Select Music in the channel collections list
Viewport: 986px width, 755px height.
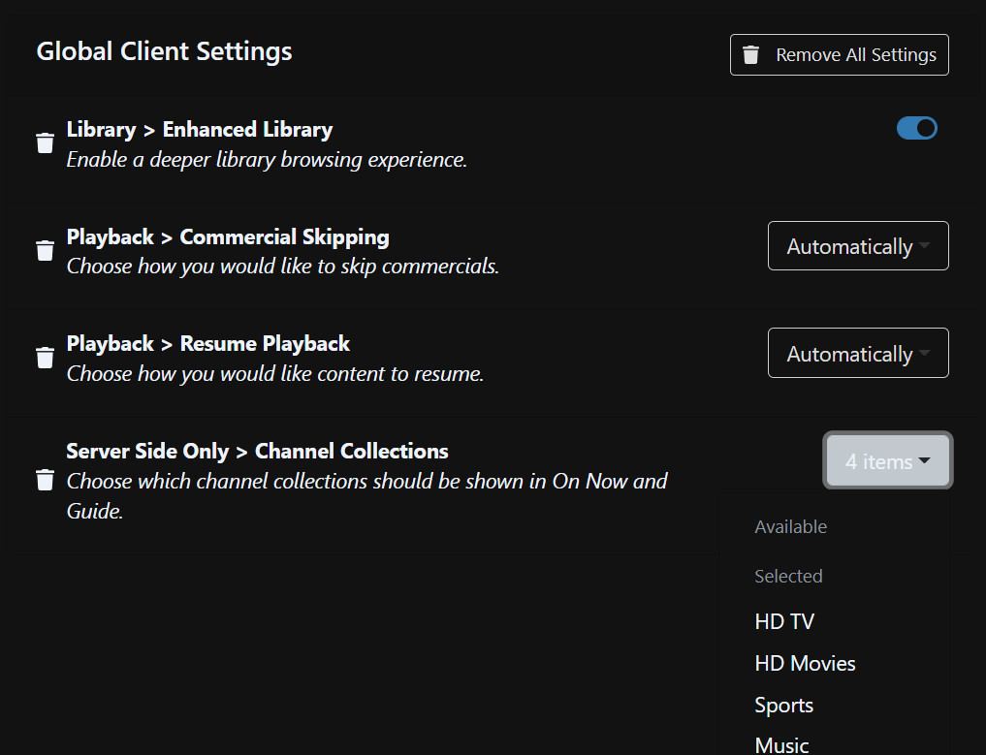pyautogui.click(x=781, y=744)
